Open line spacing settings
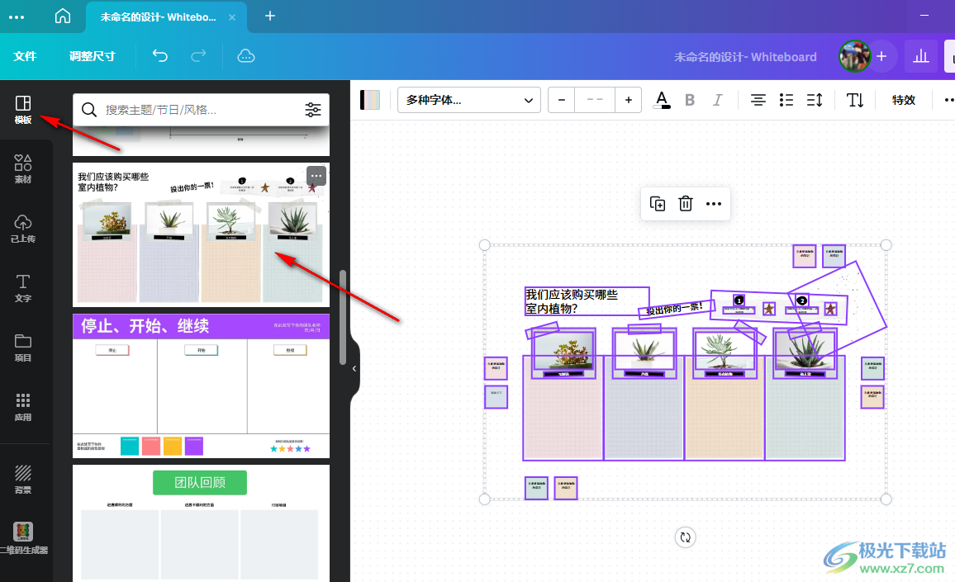This screenshot has width=955, height=582. pyautogui.click(x=815, y=100)
